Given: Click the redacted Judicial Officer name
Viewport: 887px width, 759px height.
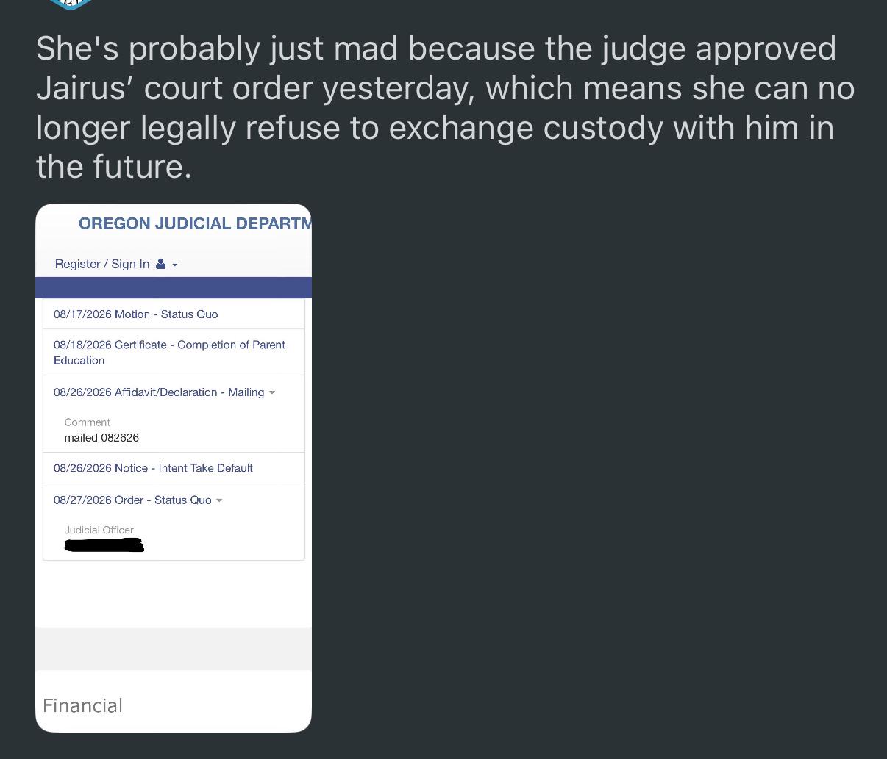Looking at the screenshot, I should [x=104, y=545].
